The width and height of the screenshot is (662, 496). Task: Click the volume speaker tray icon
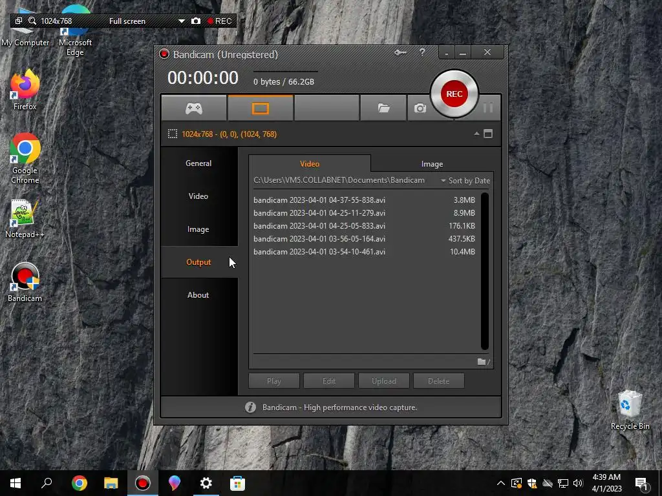pos(578,483)
